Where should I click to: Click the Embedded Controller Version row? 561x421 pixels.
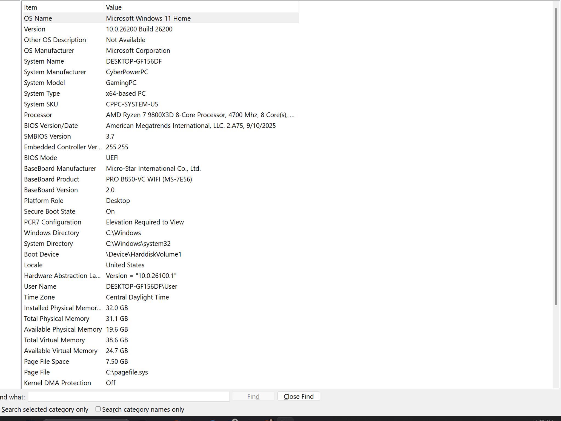coord(161,147)
